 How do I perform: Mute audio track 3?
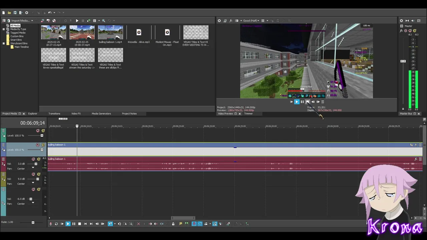click(x=33, y=159)
